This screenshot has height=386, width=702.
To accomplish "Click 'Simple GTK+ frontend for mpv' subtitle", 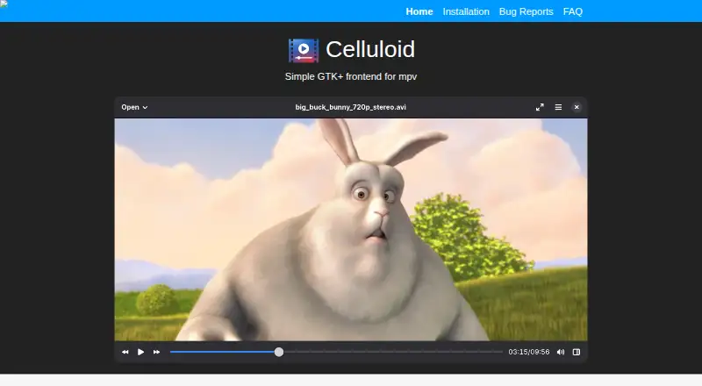I will [350, 76].
